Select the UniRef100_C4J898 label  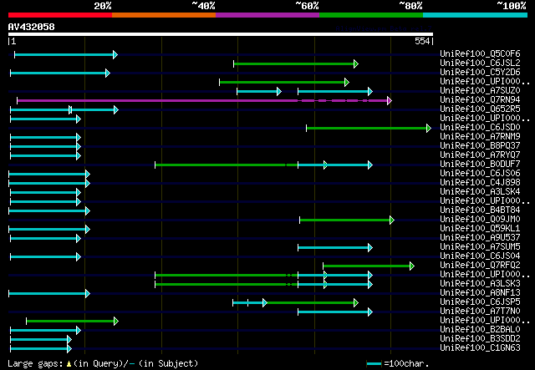[480, 182]
